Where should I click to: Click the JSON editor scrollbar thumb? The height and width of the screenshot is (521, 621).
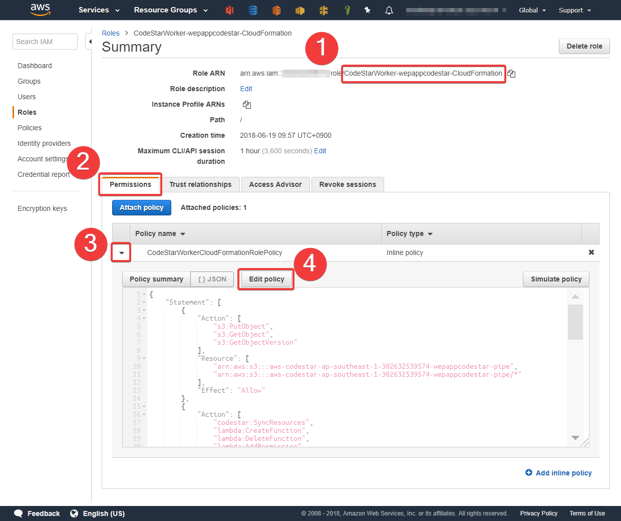pyautogui.click(x=575, y=322)
